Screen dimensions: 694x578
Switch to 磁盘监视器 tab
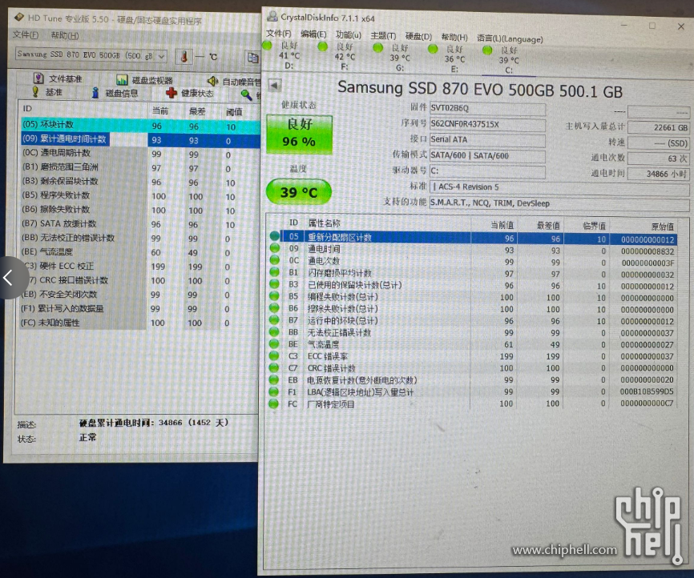[x=144, y=80]
